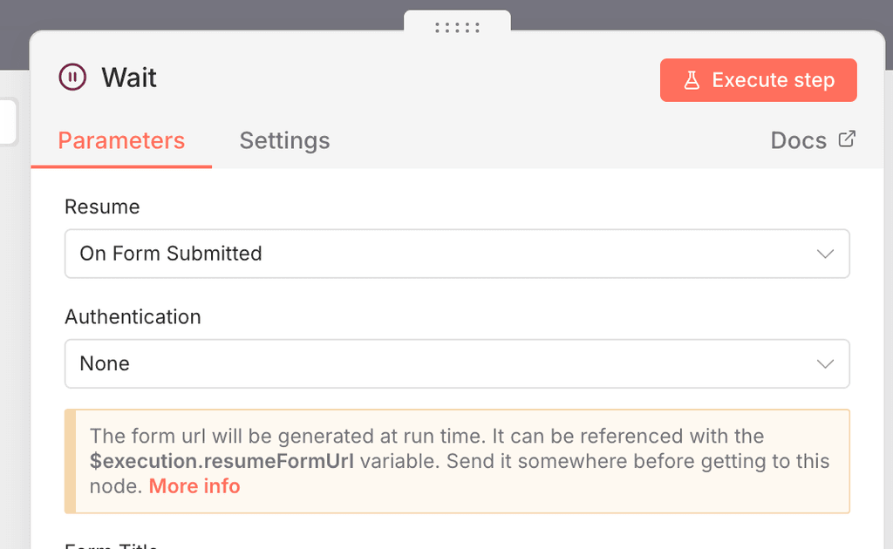Open the Docs link

[798, 140]
